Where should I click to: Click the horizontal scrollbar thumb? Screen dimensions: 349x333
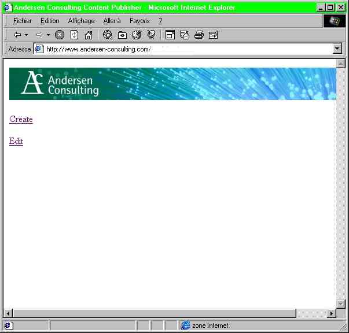[x=155, y=313]
